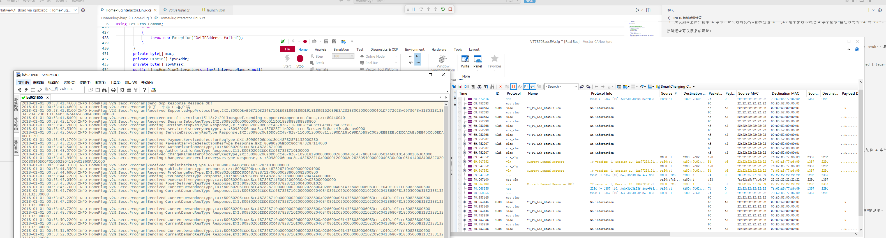Click the SecureCRT host input field
Image resolution: width=886 pixels, height=238 pixels.
pos(64,89)
